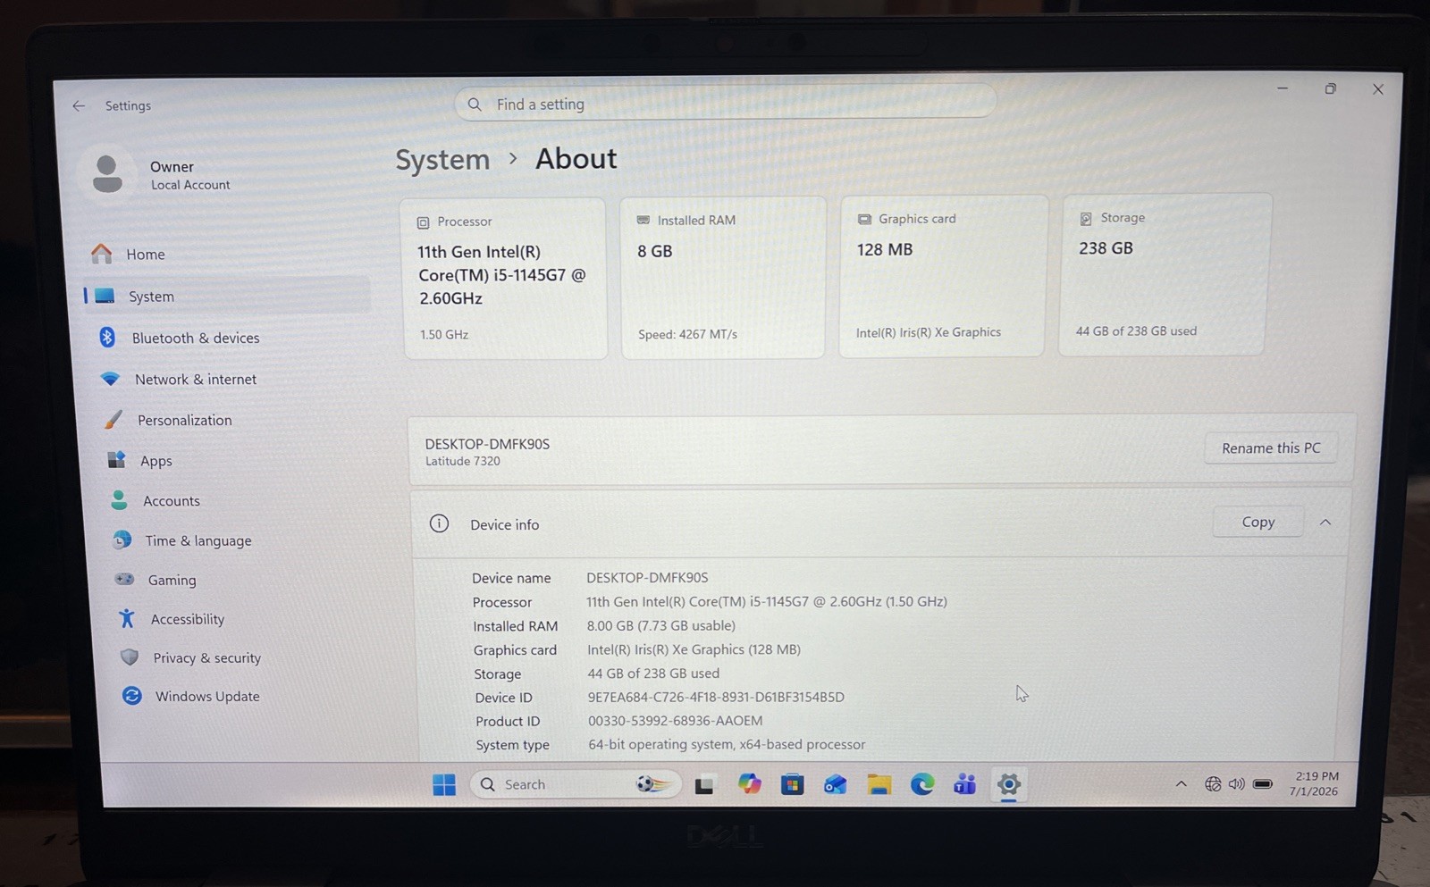The height and width of the screenshot is (887, 1430).
Task: Click the Latitude 7320 model label
Action: pyautogui.click(x=462, y=461)
